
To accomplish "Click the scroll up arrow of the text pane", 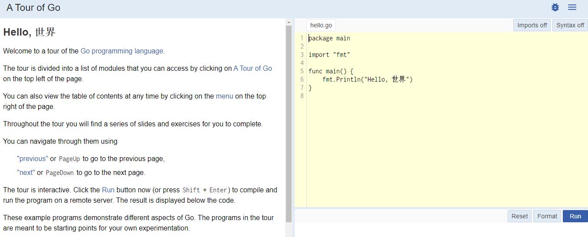I will pyautogui.click(x=289, y=22).
